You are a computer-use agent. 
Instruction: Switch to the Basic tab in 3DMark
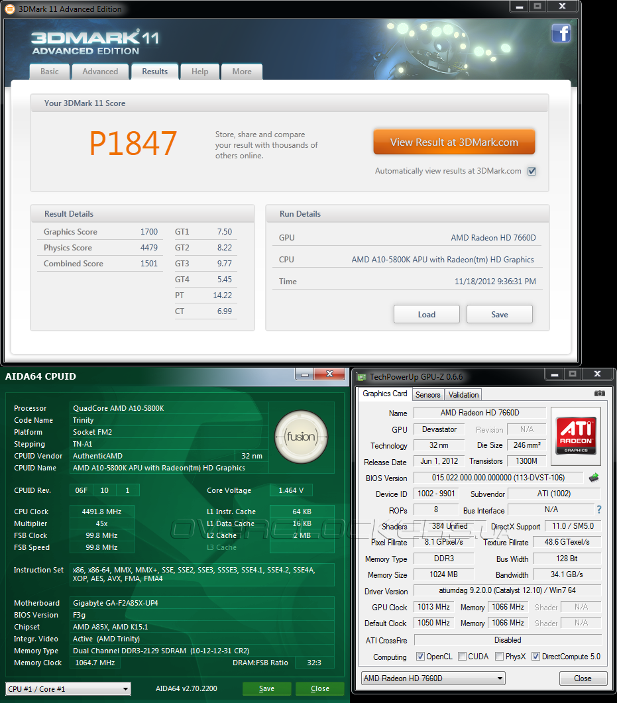(x=50, y=72)
